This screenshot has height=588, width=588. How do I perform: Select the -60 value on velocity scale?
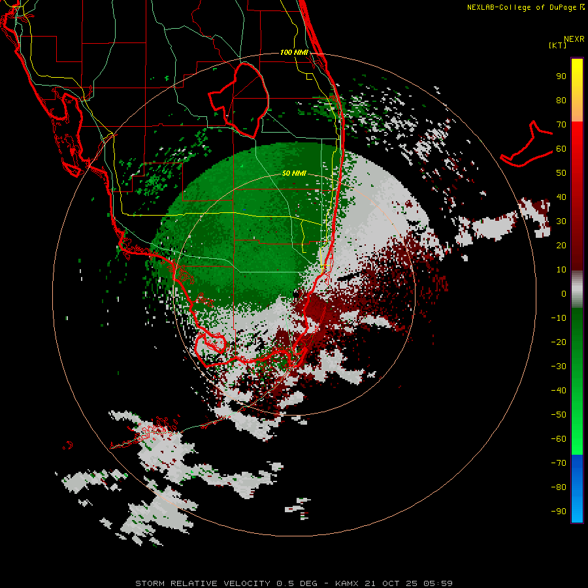pyautogui.click(x=559, y=439)
